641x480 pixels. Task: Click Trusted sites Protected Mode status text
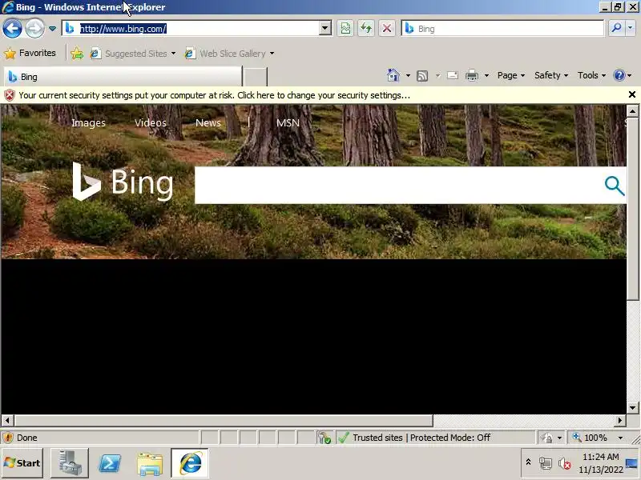coord(421,438)
